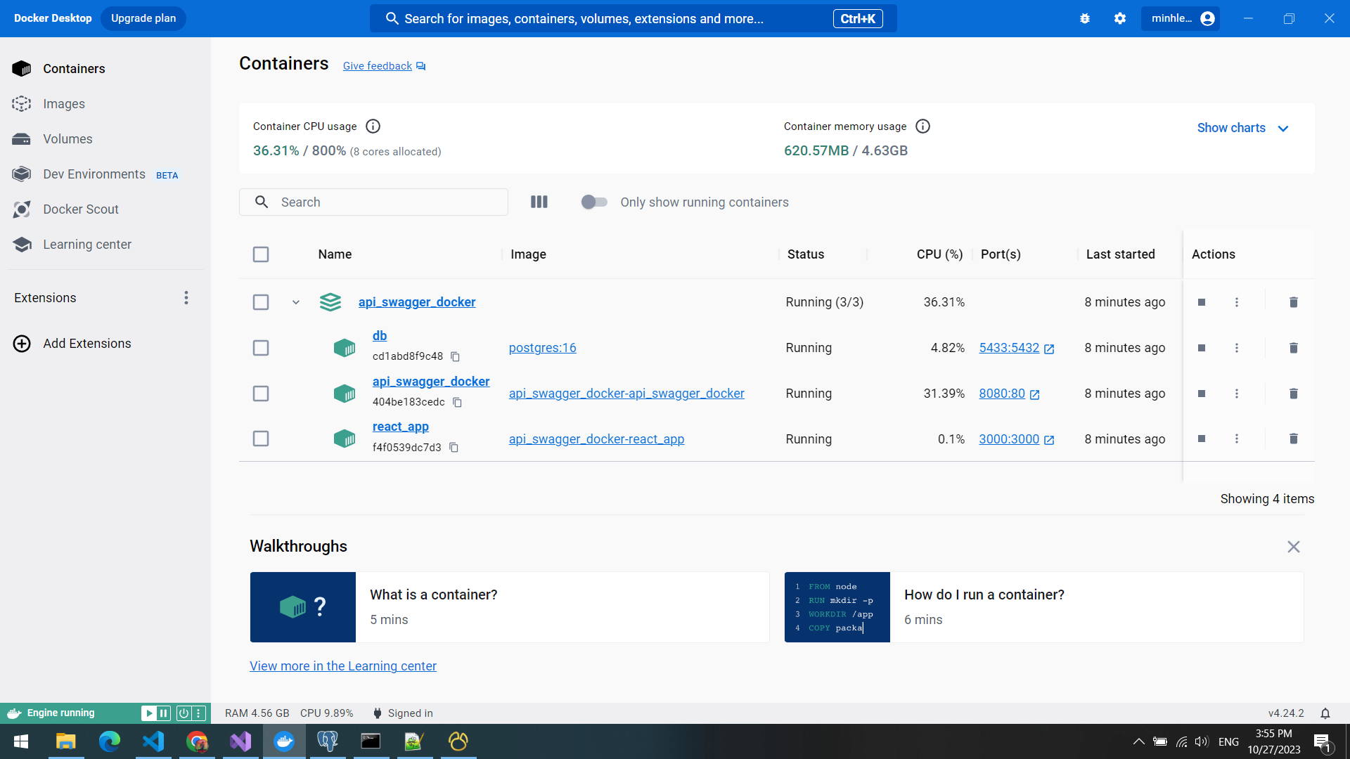The width and height of the screenshot is (1350, 759).
Task: Check the select-all containers checkbox
Action: point(261,254)
